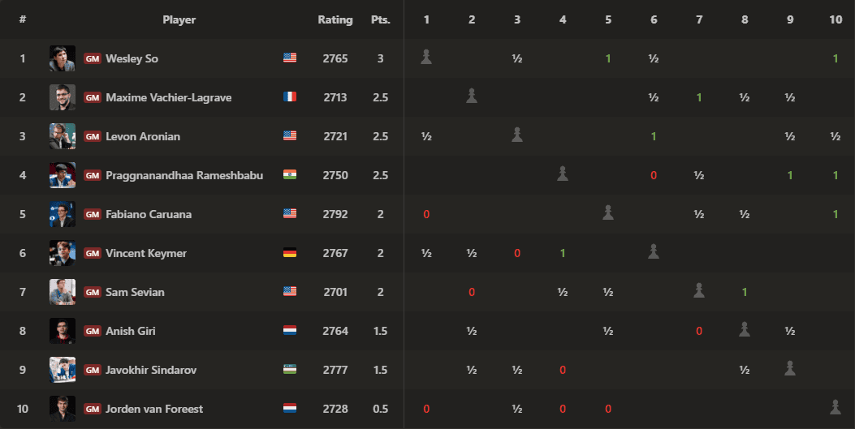The image size is (855, 429).
Task: Click the Rating column header
Action: [x=335, y=19]
